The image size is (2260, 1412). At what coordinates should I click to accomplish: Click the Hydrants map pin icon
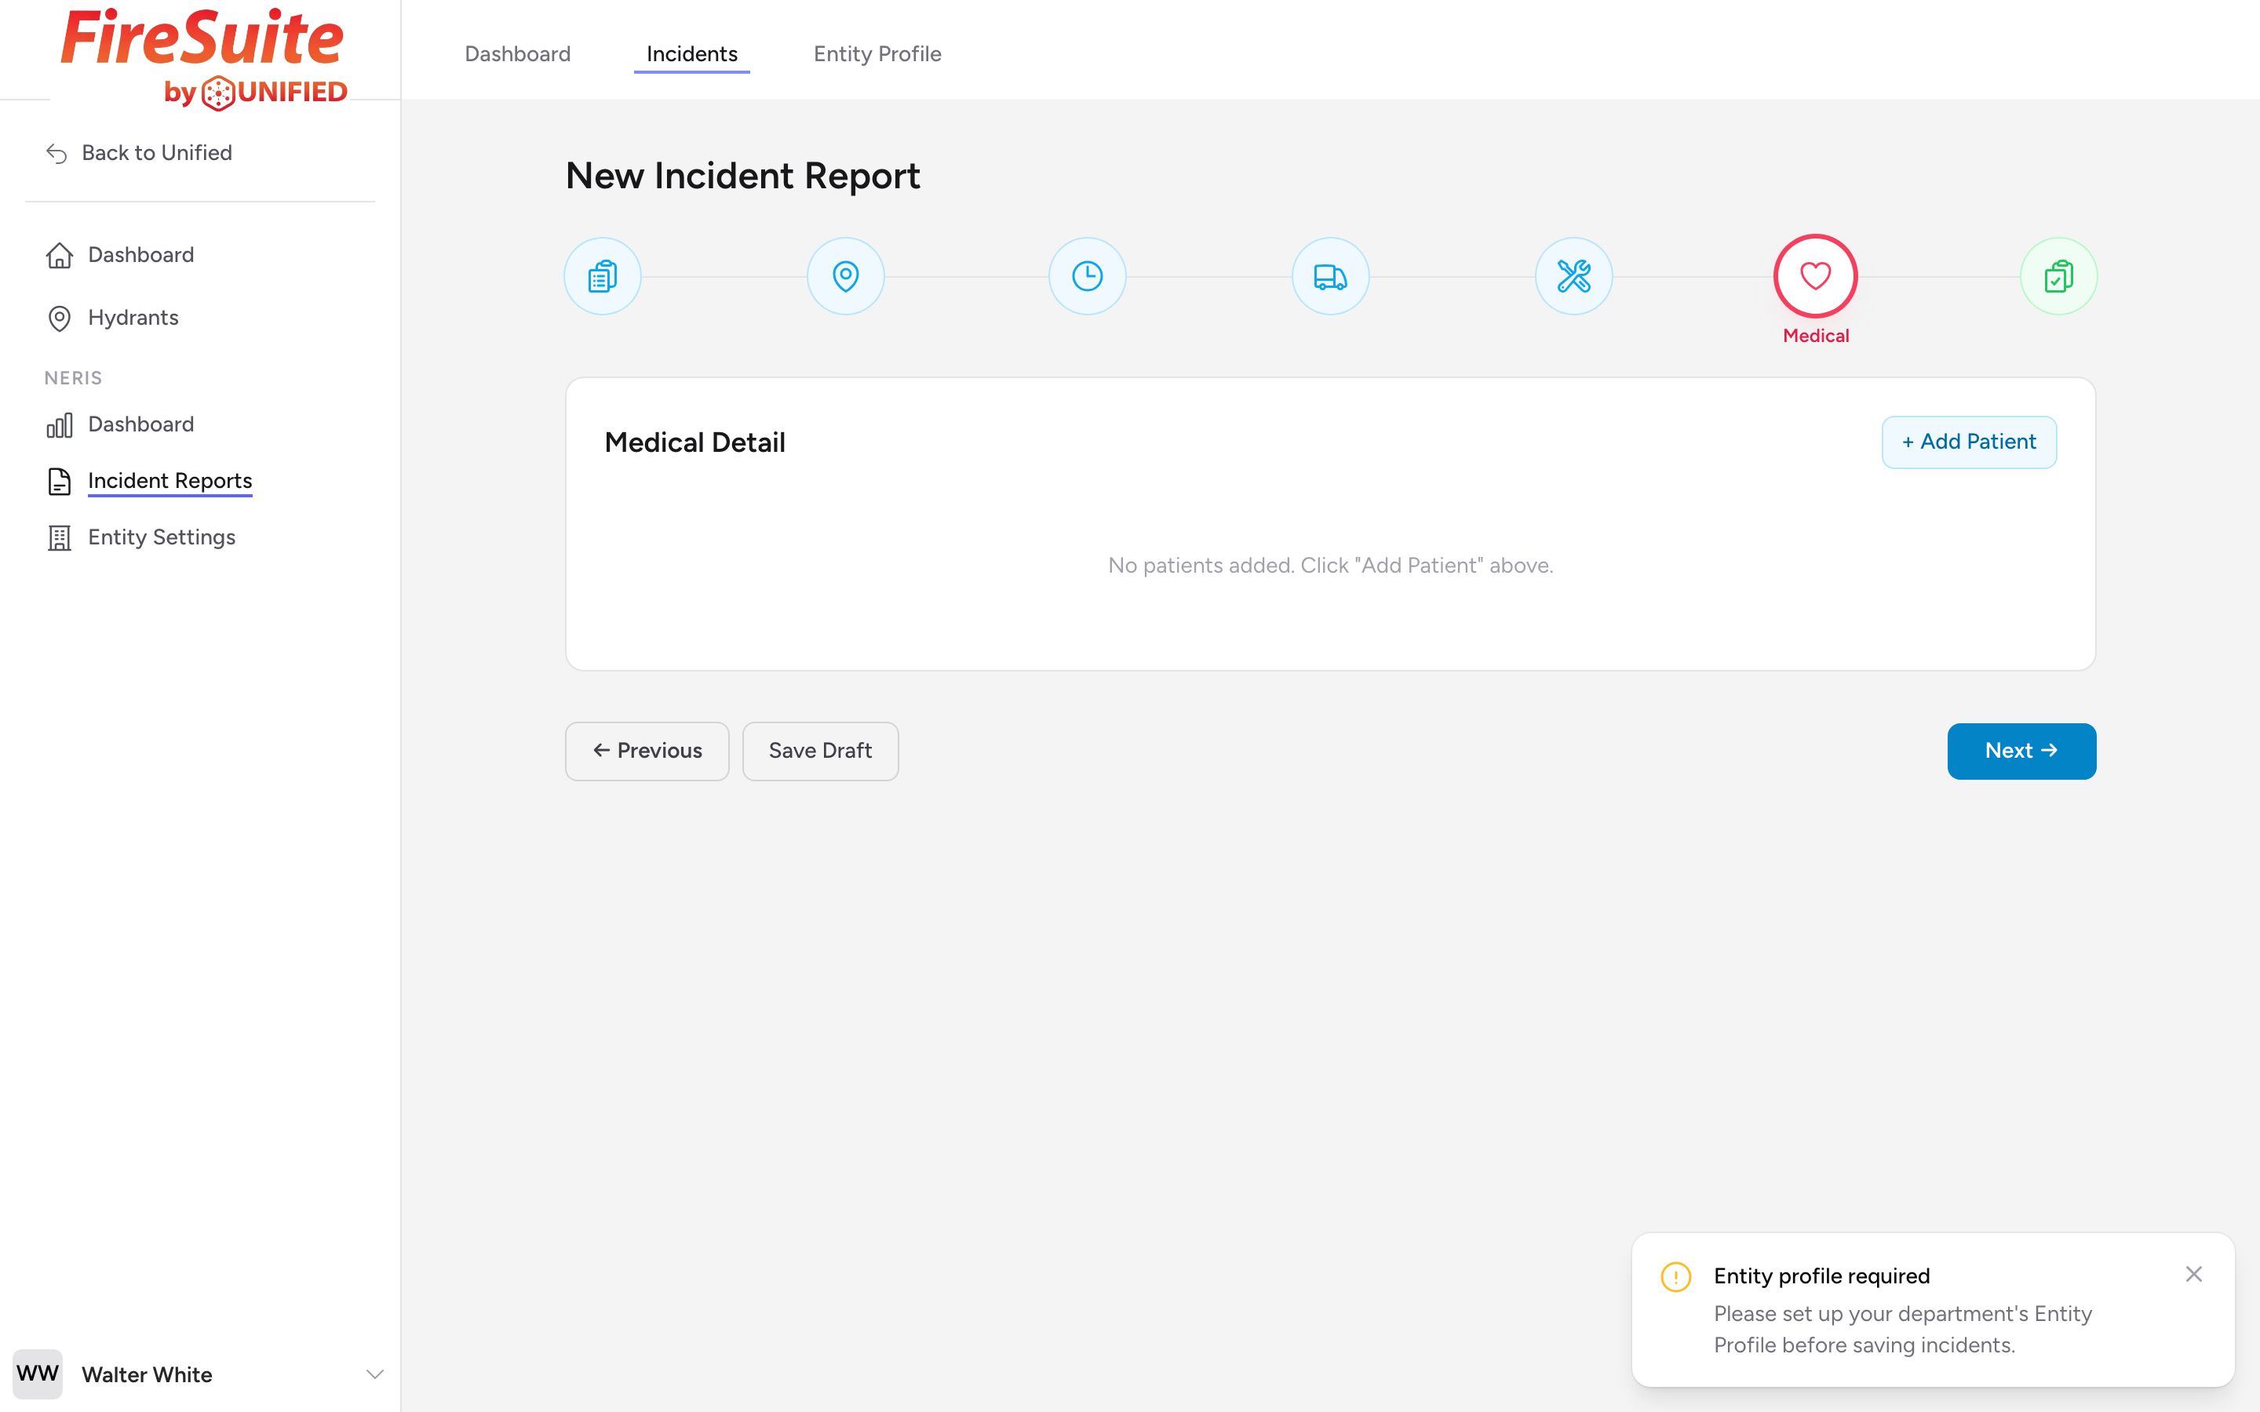click(60, 318)
